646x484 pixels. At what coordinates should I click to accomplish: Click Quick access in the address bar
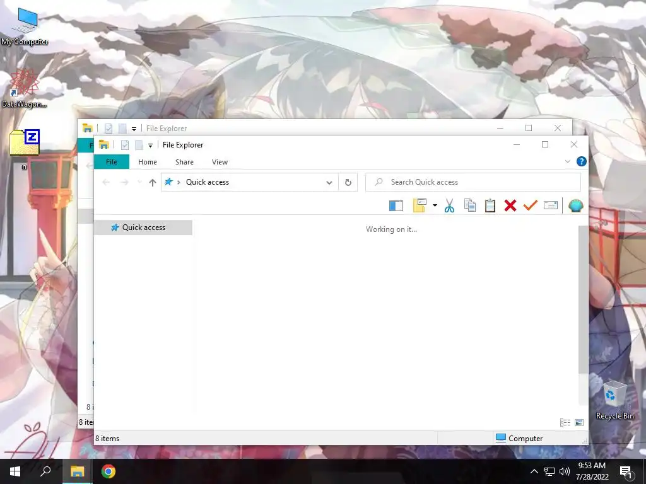click(207, 182)
